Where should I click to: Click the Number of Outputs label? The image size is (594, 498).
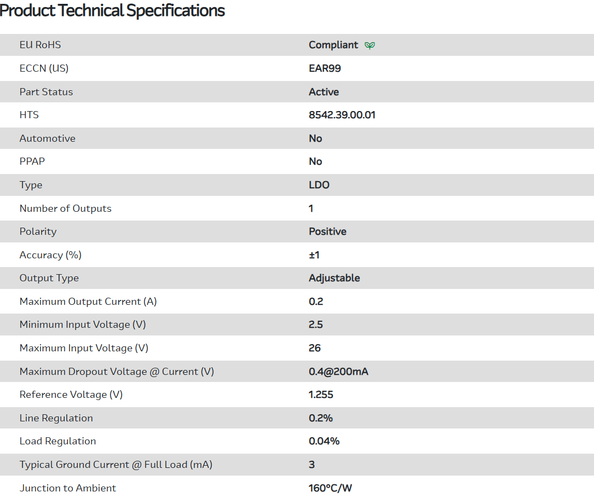pyautogui.click(x=65, y=209)
